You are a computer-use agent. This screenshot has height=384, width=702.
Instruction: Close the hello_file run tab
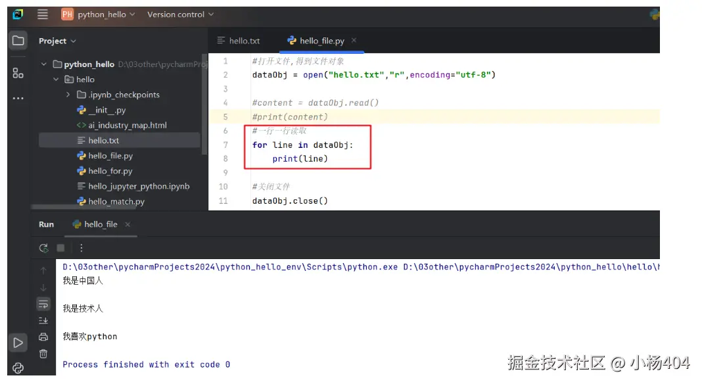[128, 224]
